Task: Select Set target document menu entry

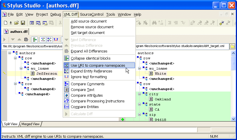Action: point(88,33)
